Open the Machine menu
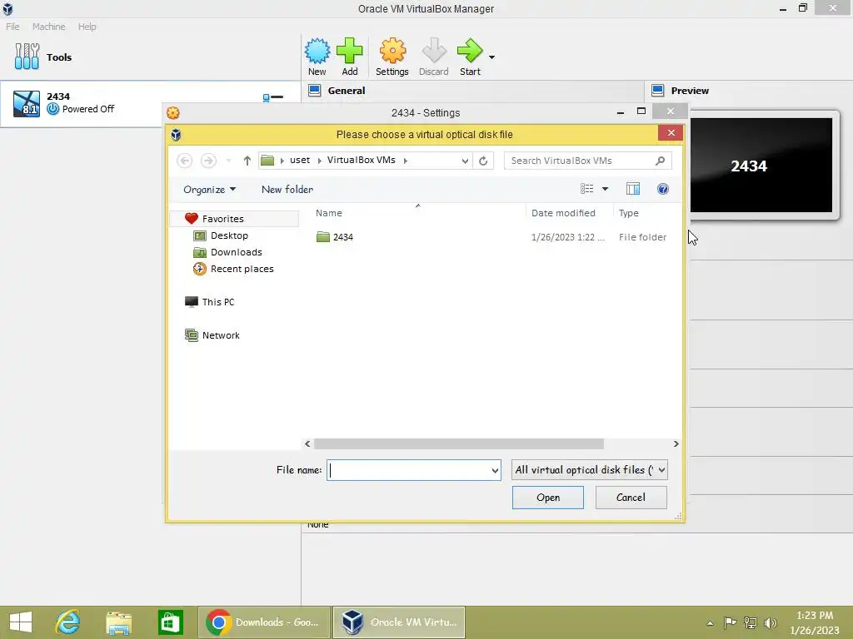853x639 pixels. pos(48,27)
